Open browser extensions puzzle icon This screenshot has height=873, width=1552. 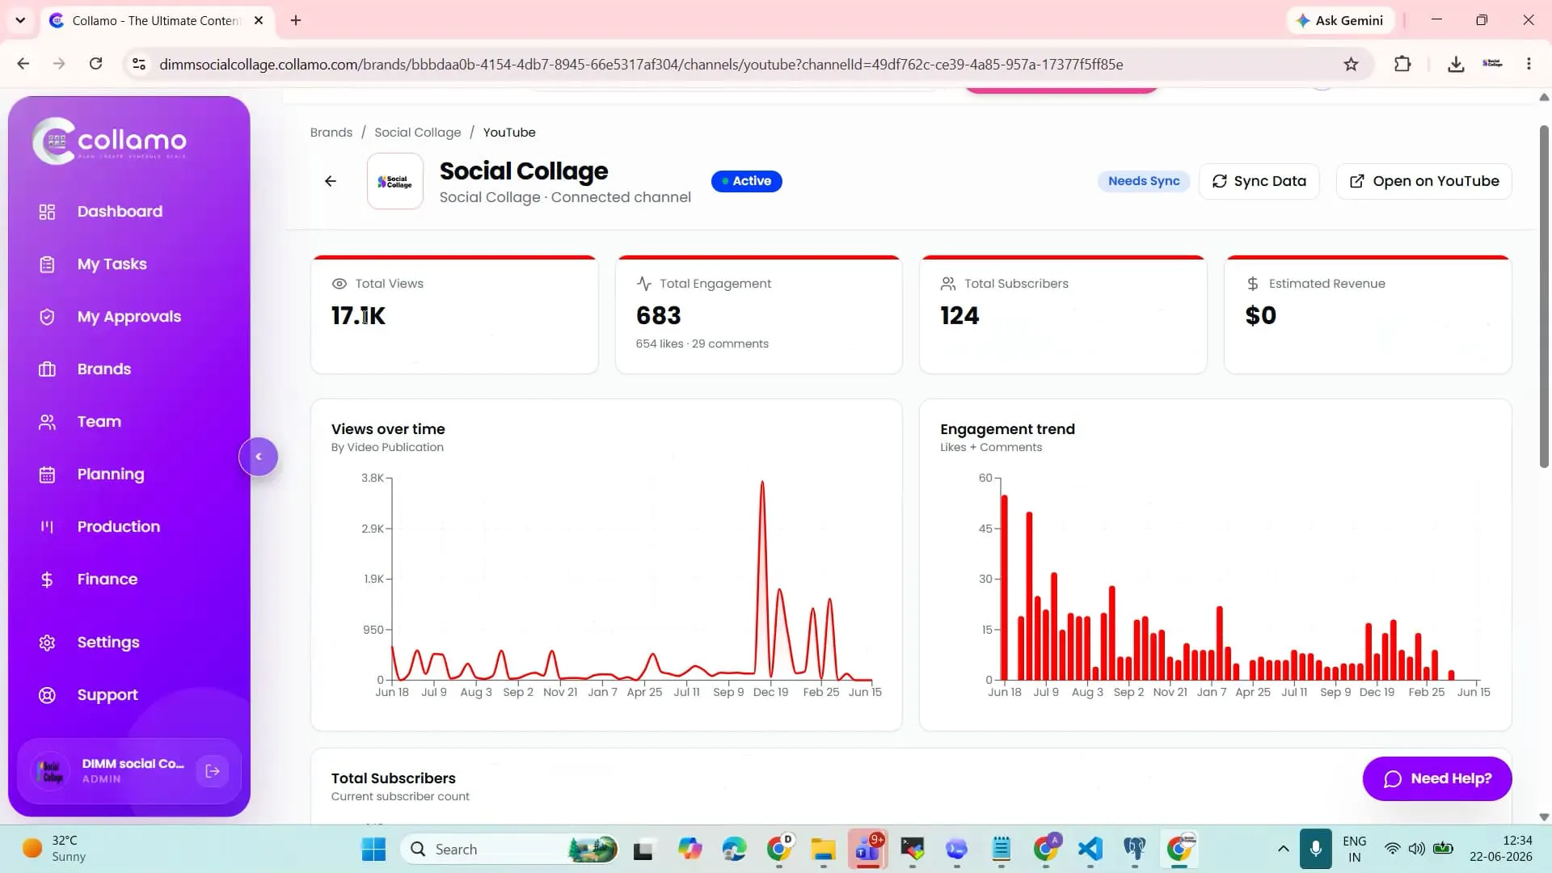click(1402, 64)
